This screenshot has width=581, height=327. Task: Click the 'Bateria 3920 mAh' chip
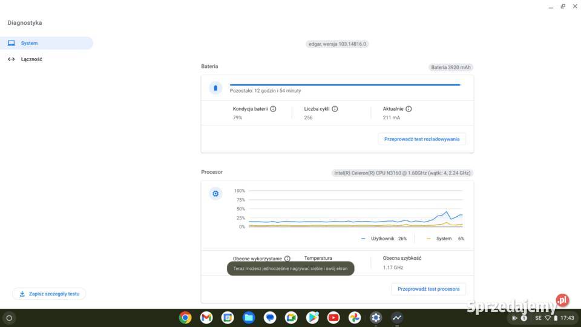tap(450, 67)
